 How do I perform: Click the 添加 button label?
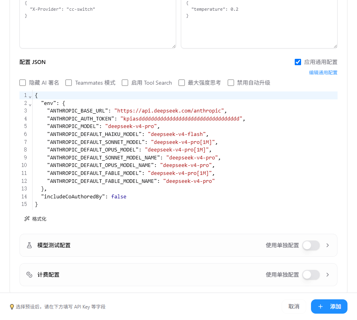(335, 306)
